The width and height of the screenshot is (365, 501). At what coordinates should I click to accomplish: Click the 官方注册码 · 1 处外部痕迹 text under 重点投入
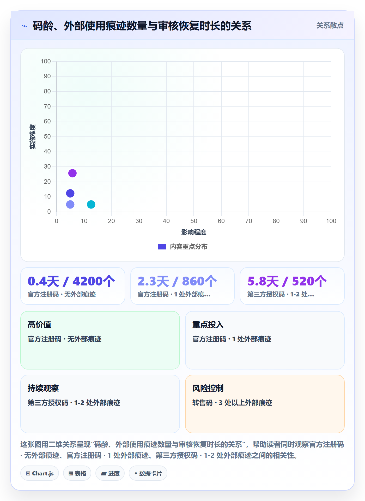pyautogui.click(x=232, y=339)
